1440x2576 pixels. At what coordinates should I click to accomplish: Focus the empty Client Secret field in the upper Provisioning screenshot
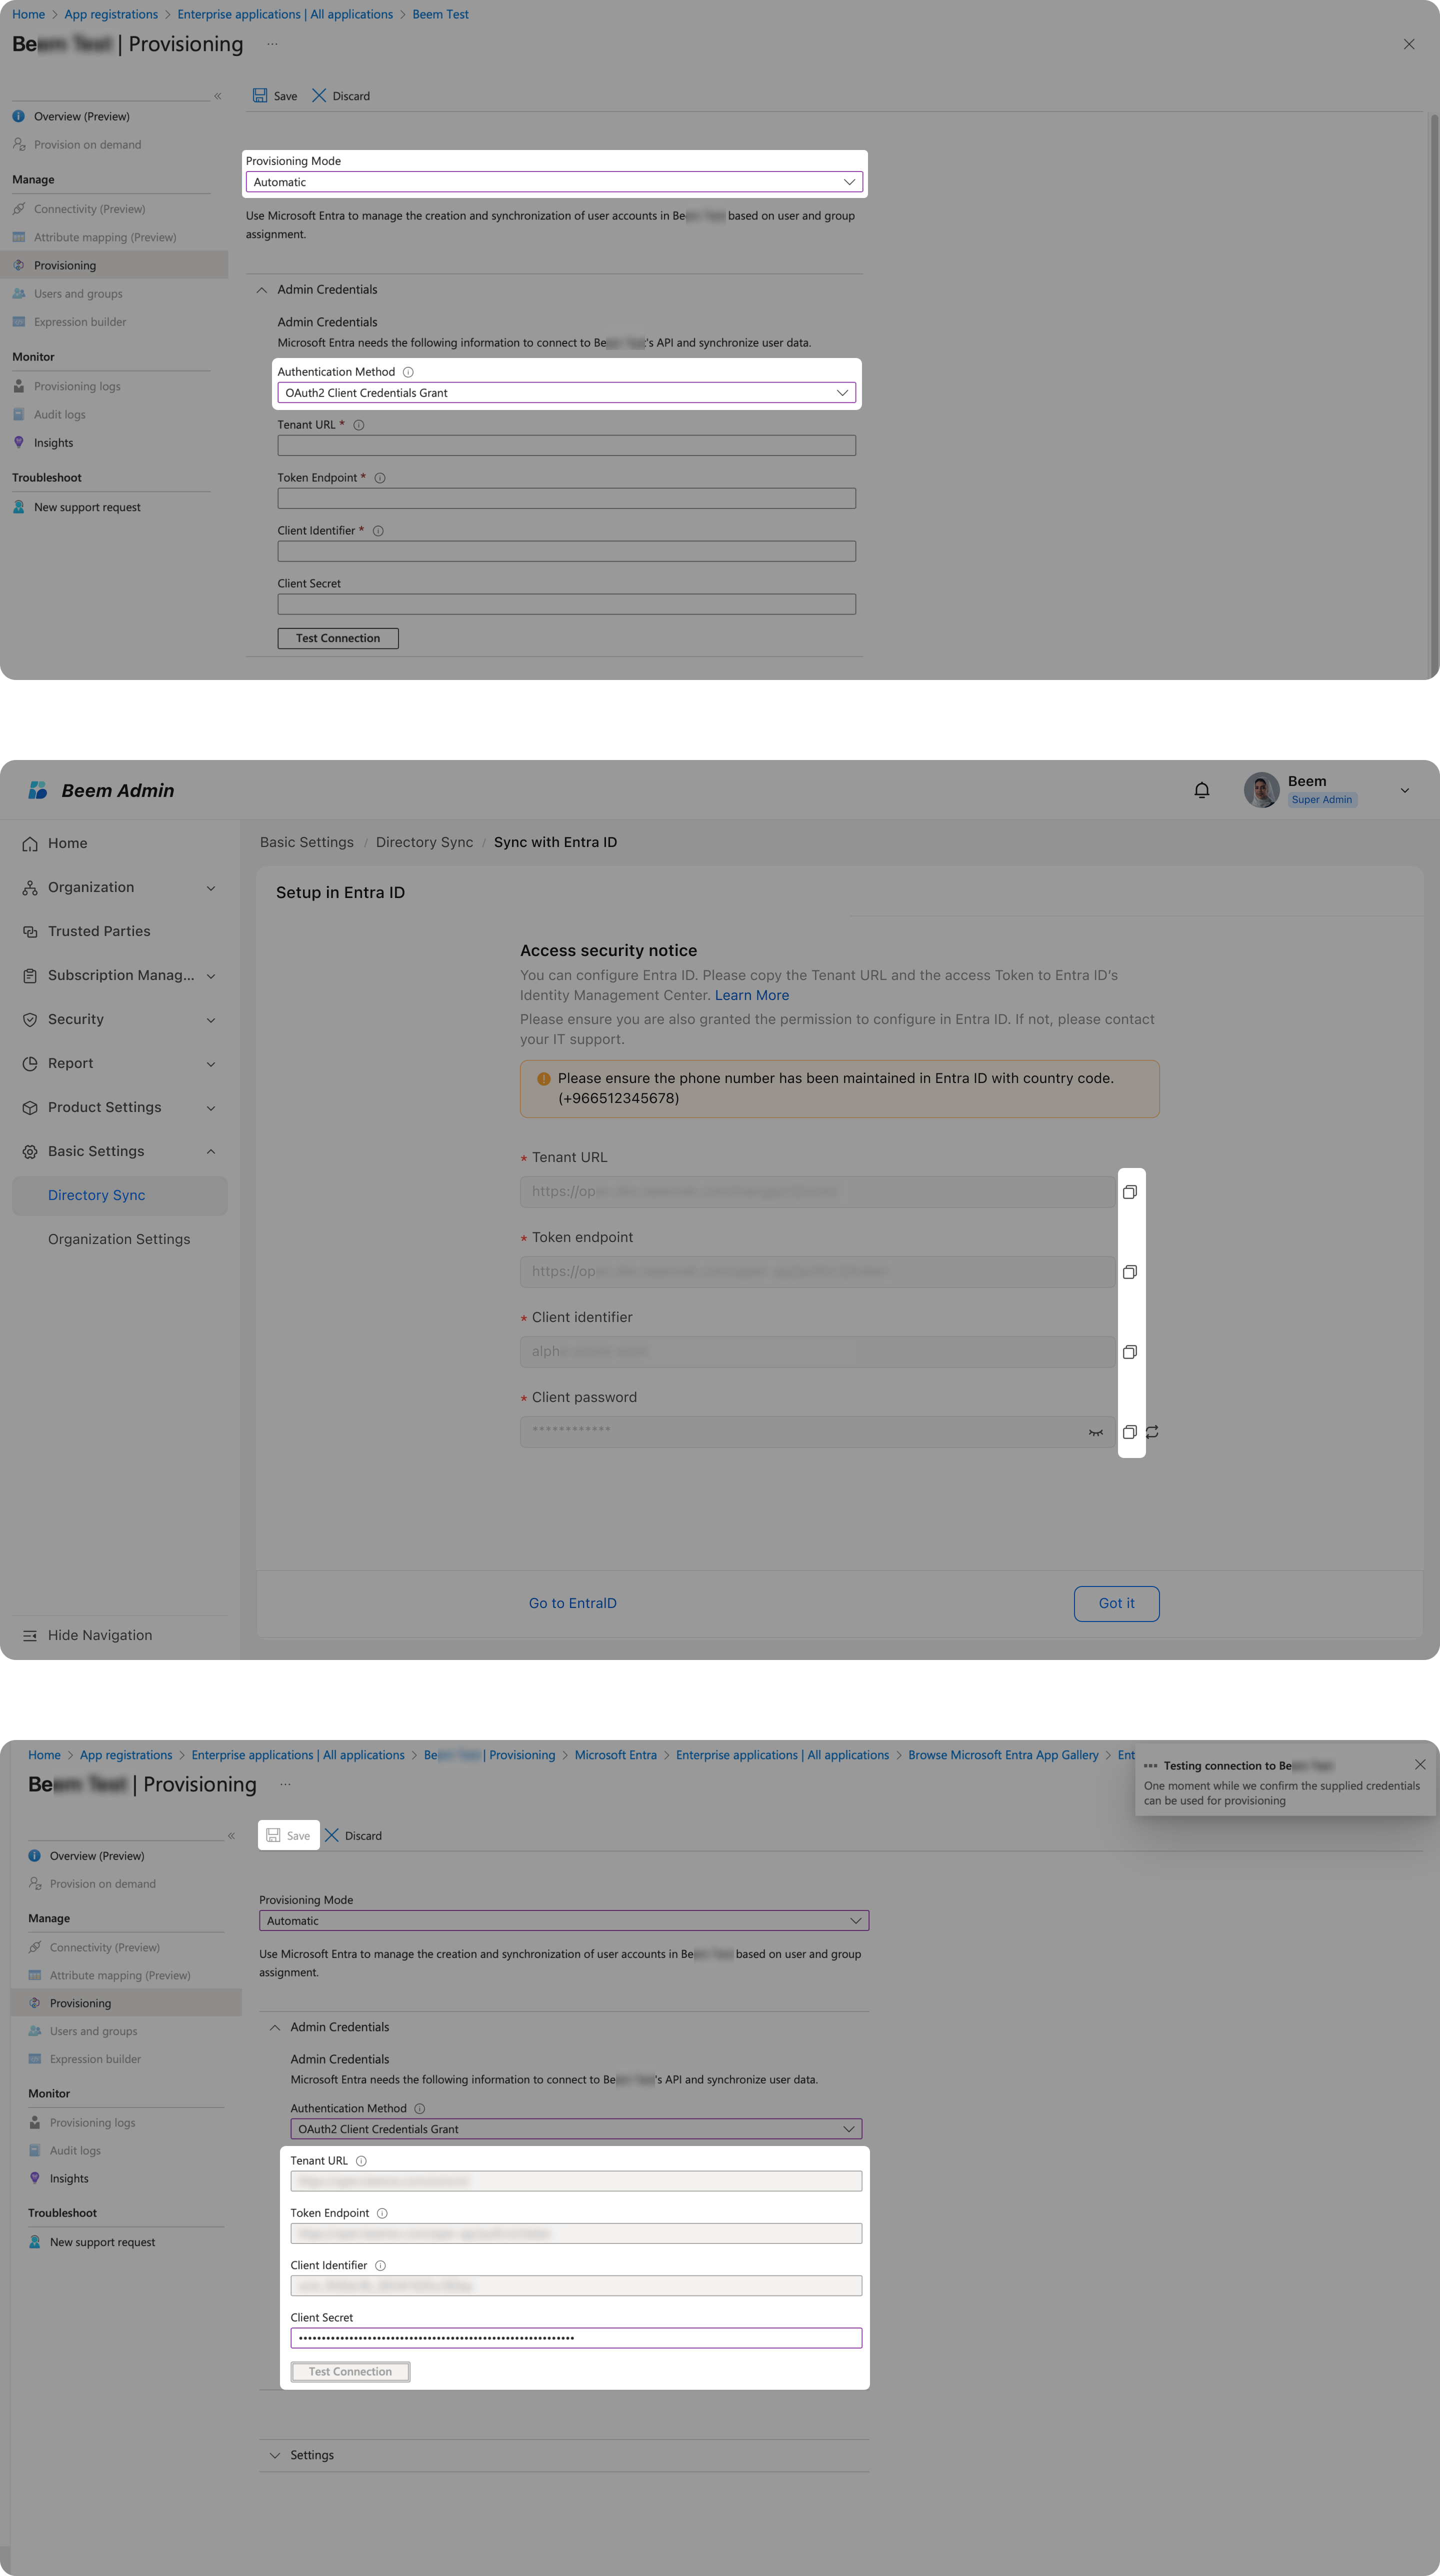(x=567, y=604)
